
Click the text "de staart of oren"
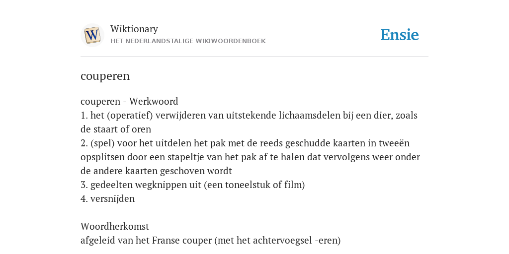pyautogui.click(x=116, y=129)
